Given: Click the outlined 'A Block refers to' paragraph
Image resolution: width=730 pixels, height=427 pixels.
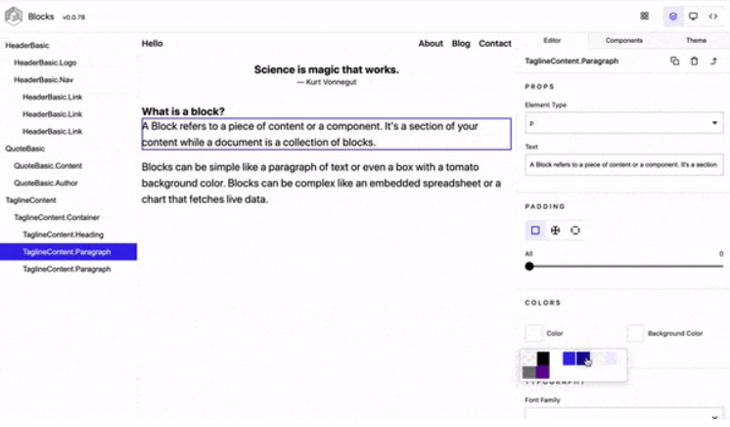Looking at the screenshot, I should 327,134.
